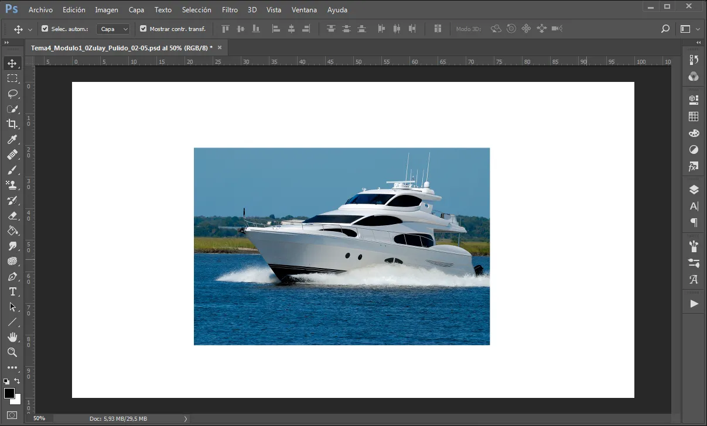Pick the Spot Healing Brush tool

point(12,154)
